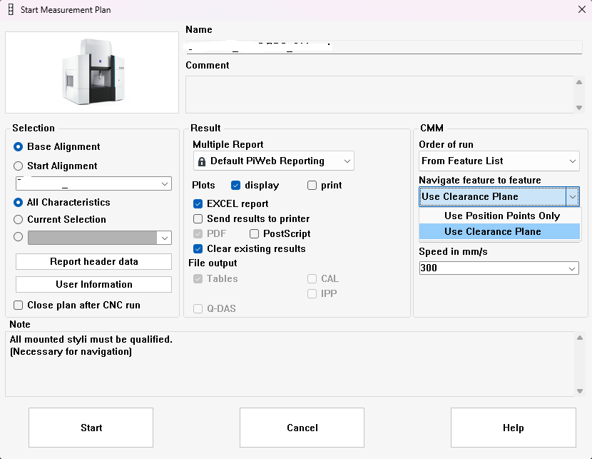
Task: Toggle the EXCEL report checkbox
Action: coord(198,203)
